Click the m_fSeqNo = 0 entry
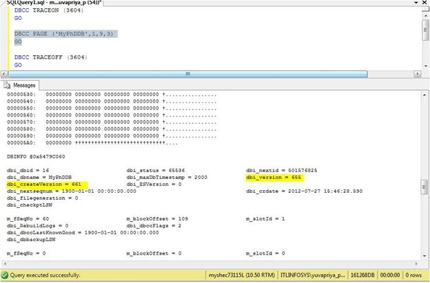This screenshot has width=430, height=283. 26,253
